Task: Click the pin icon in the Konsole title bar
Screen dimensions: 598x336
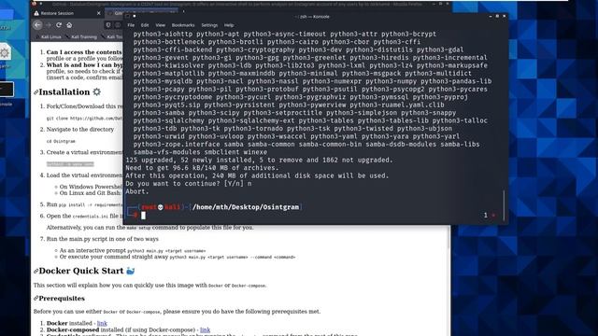Action: 135,17
